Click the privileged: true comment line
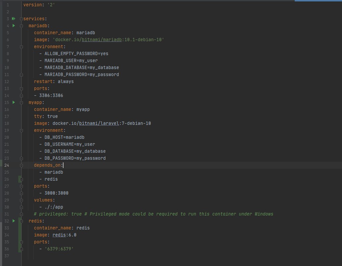 click(x=154, y=214)
